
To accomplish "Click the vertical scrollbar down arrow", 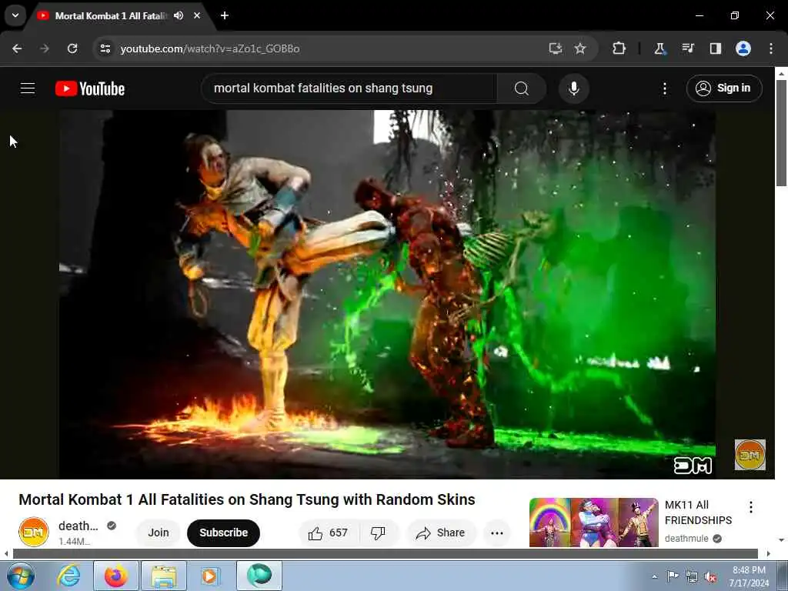I will (781, 540).
